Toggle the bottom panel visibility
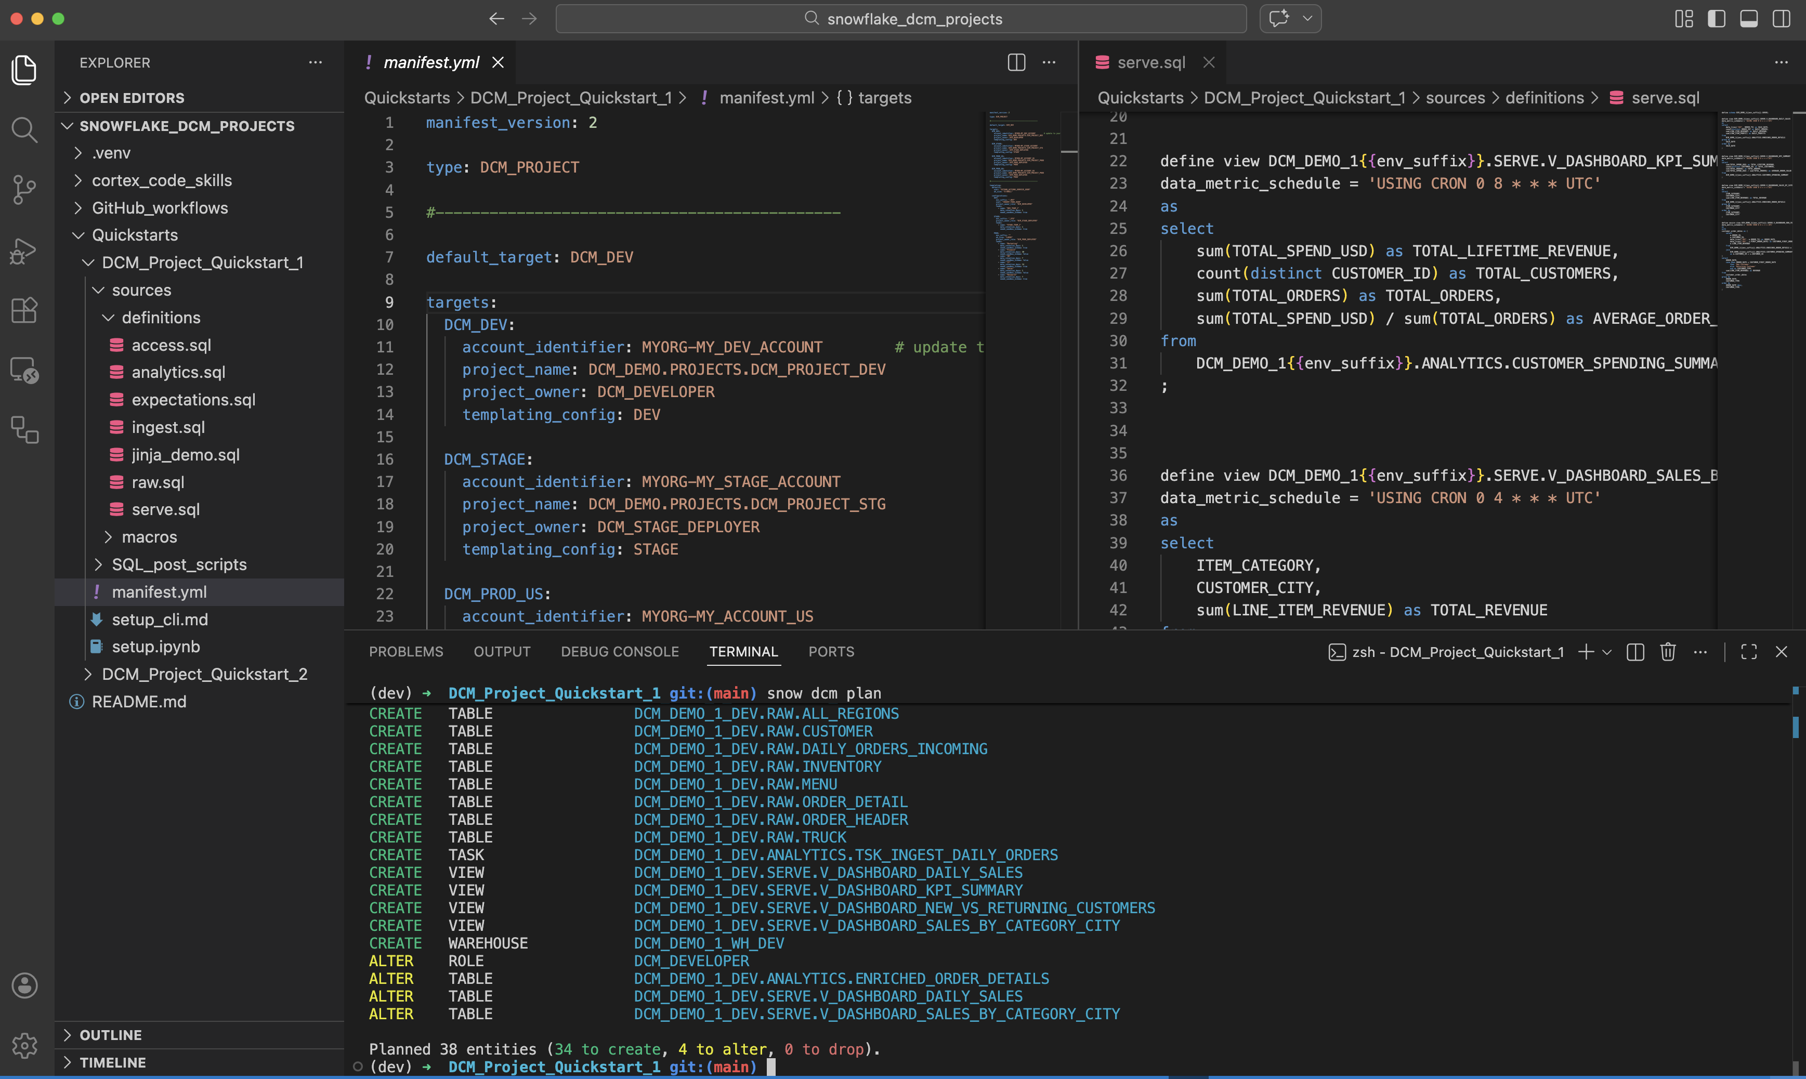Image resolution: width=1806 pixels, height=1079 pixels. tap(1749, 19)
